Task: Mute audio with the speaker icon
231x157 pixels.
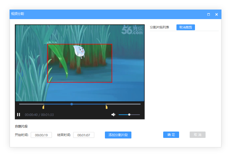Action: [x=113, y=115]
